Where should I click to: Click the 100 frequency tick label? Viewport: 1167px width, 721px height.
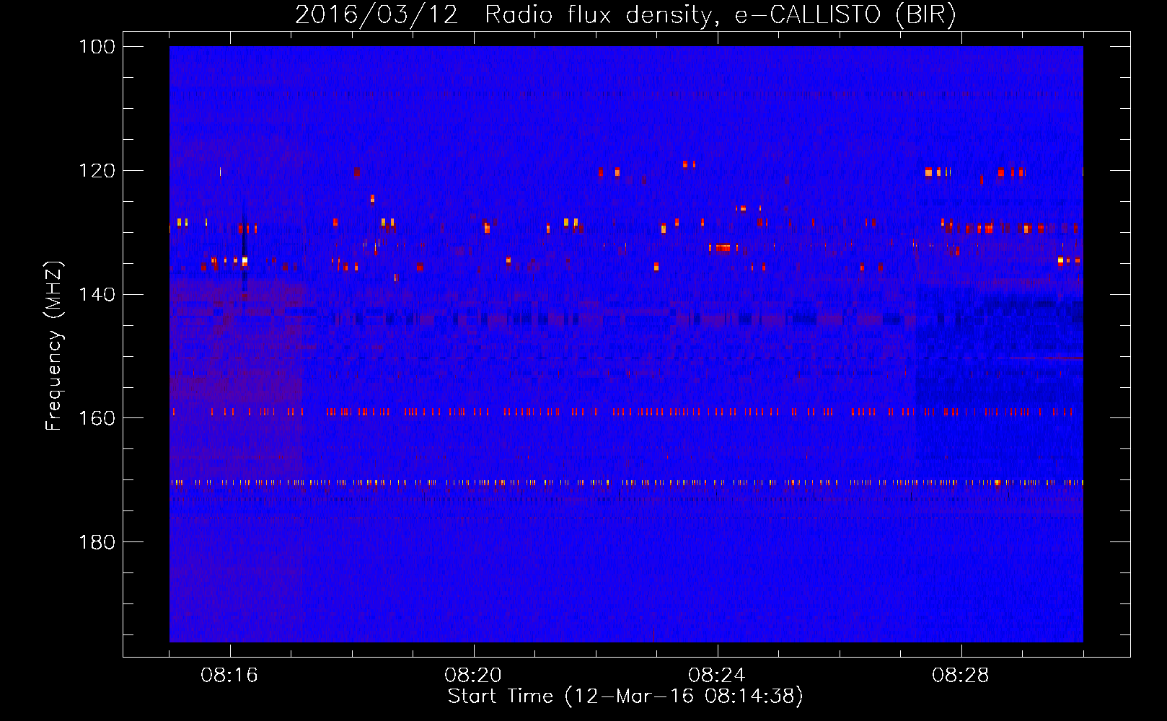coord(97,47)
